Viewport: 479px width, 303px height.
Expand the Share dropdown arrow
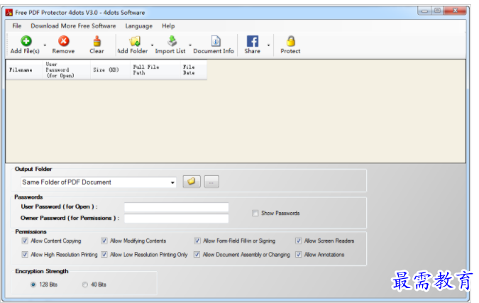click(x=268, y=45)
